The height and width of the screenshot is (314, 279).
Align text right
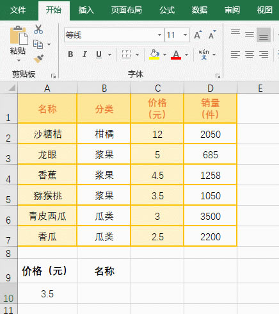(264, 54)
